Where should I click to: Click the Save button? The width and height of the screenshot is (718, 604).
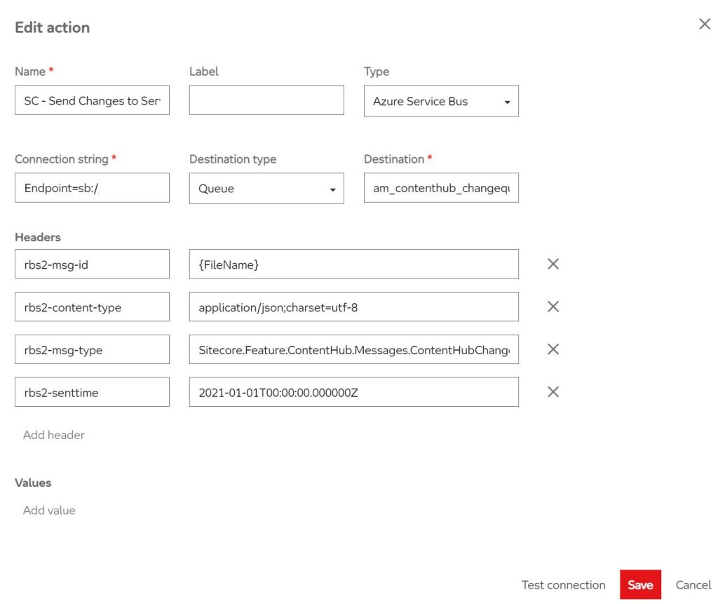tap(640, 585)
